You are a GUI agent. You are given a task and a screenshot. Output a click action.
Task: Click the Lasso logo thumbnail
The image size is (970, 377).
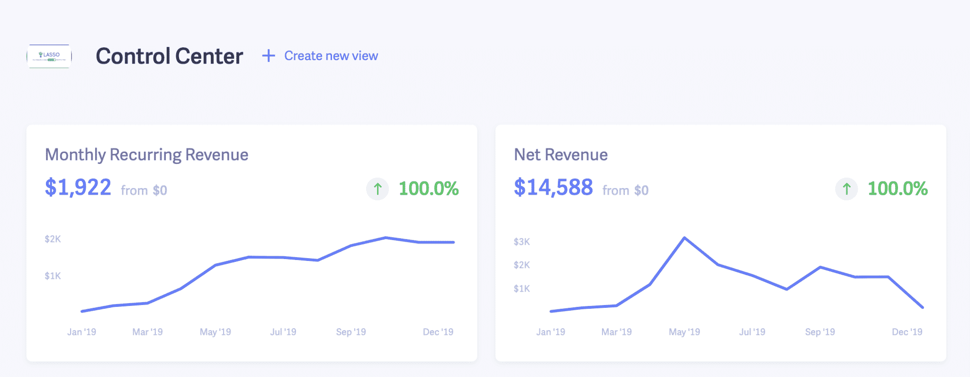[x=49, y=56]
